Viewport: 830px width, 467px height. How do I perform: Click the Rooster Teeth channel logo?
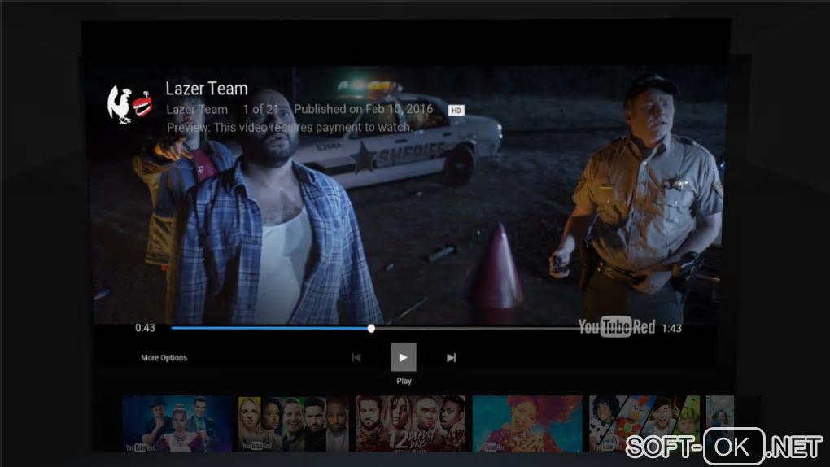click(x=129, y=105)
